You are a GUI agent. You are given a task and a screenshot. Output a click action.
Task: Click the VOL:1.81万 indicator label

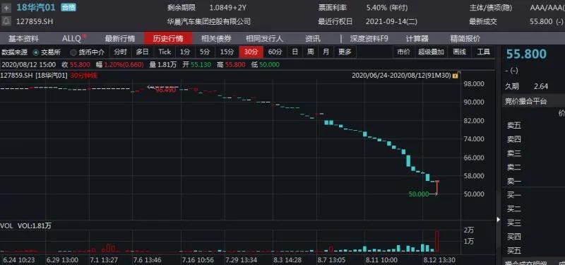click(x=35, y=225)
